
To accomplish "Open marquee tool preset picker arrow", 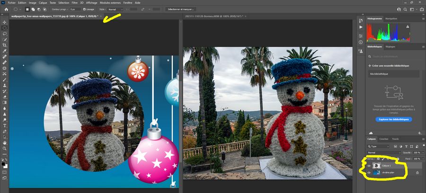I will [x=20, y=9].
